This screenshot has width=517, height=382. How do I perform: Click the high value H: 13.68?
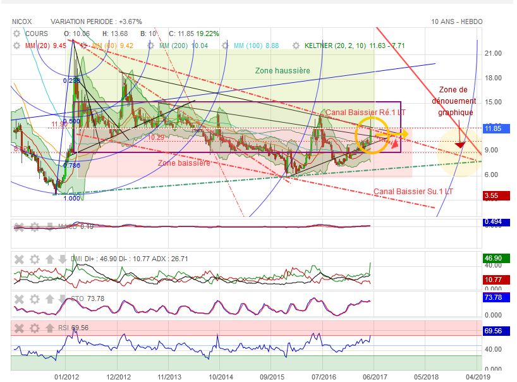tap(115, 34)
